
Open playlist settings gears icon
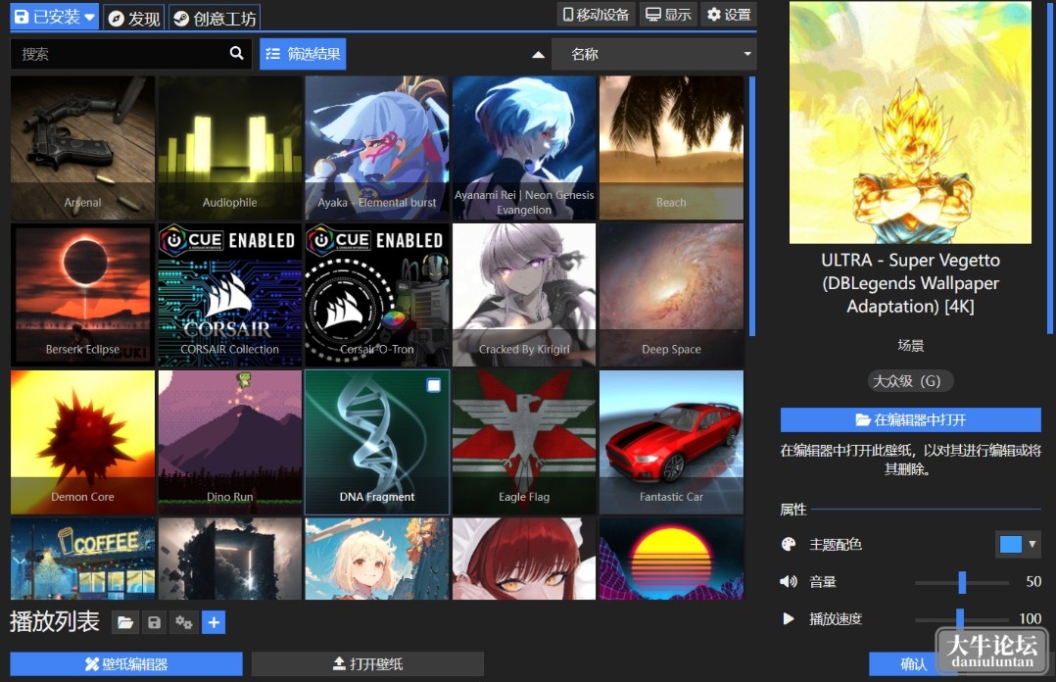(x=184, y=622)
